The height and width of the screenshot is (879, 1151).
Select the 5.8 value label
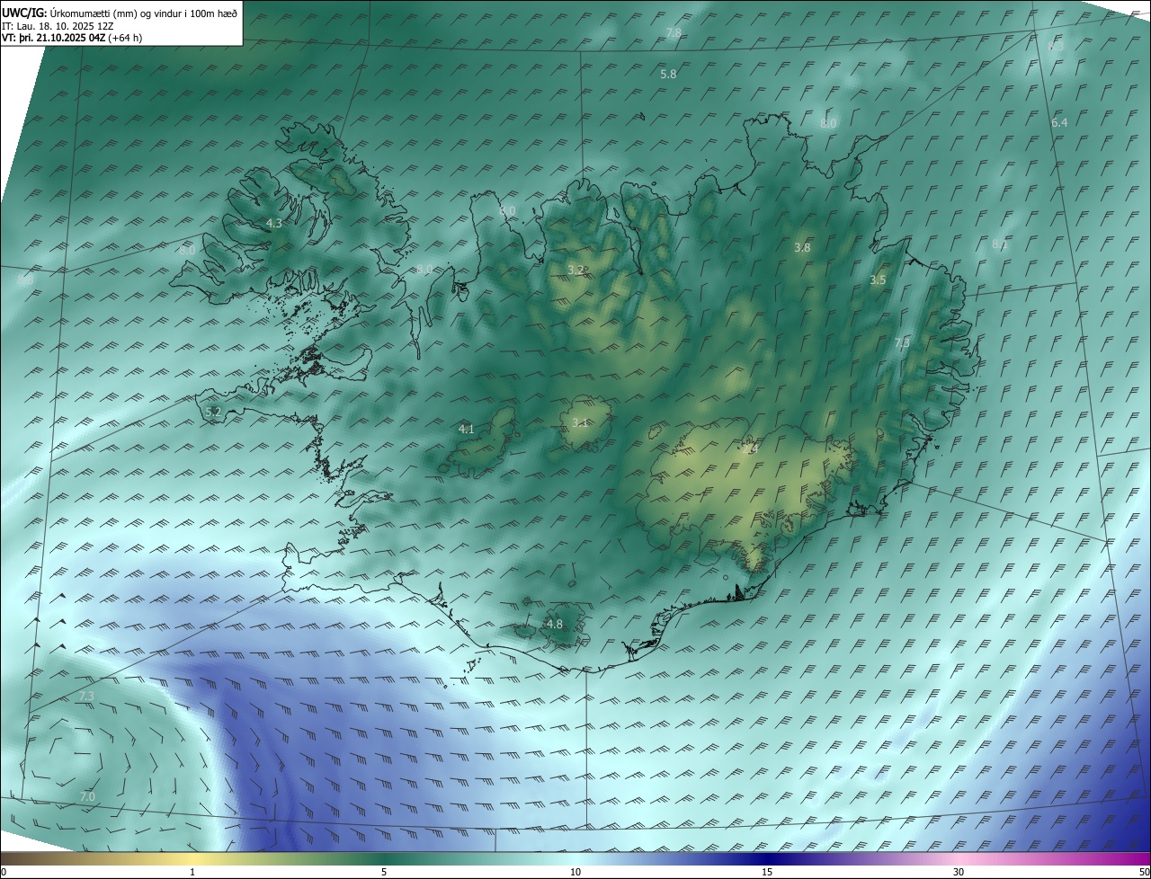coord(668,75)
